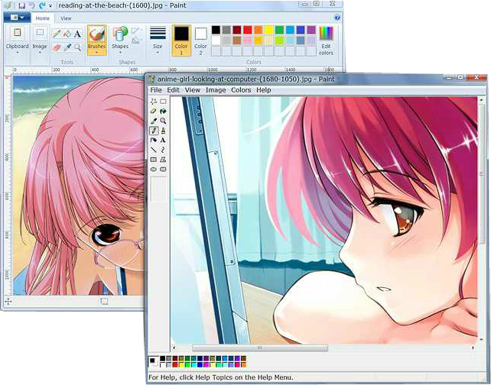This screenshot has width=491, height=385.
Task: Click the vertical scrollbar thumb in front Paint
Action: click(482, 174)
